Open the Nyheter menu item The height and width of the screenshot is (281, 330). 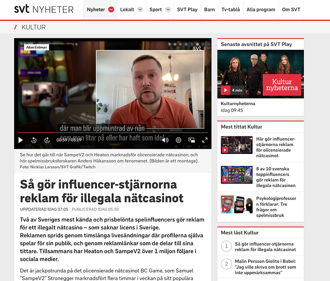point(96,9)
